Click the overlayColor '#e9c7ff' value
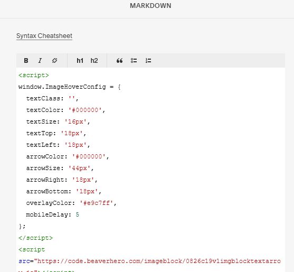Viewport: 294px width, 272px height. click(x=97, y=203)
